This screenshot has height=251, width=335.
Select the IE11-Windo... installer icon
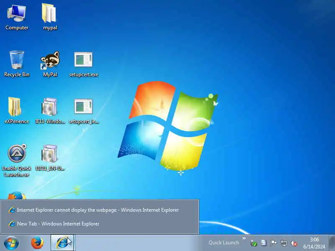click(x=50, y=110)
